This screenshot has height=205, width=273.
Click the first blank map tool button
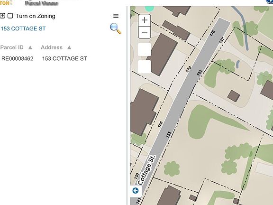[145, 49]
